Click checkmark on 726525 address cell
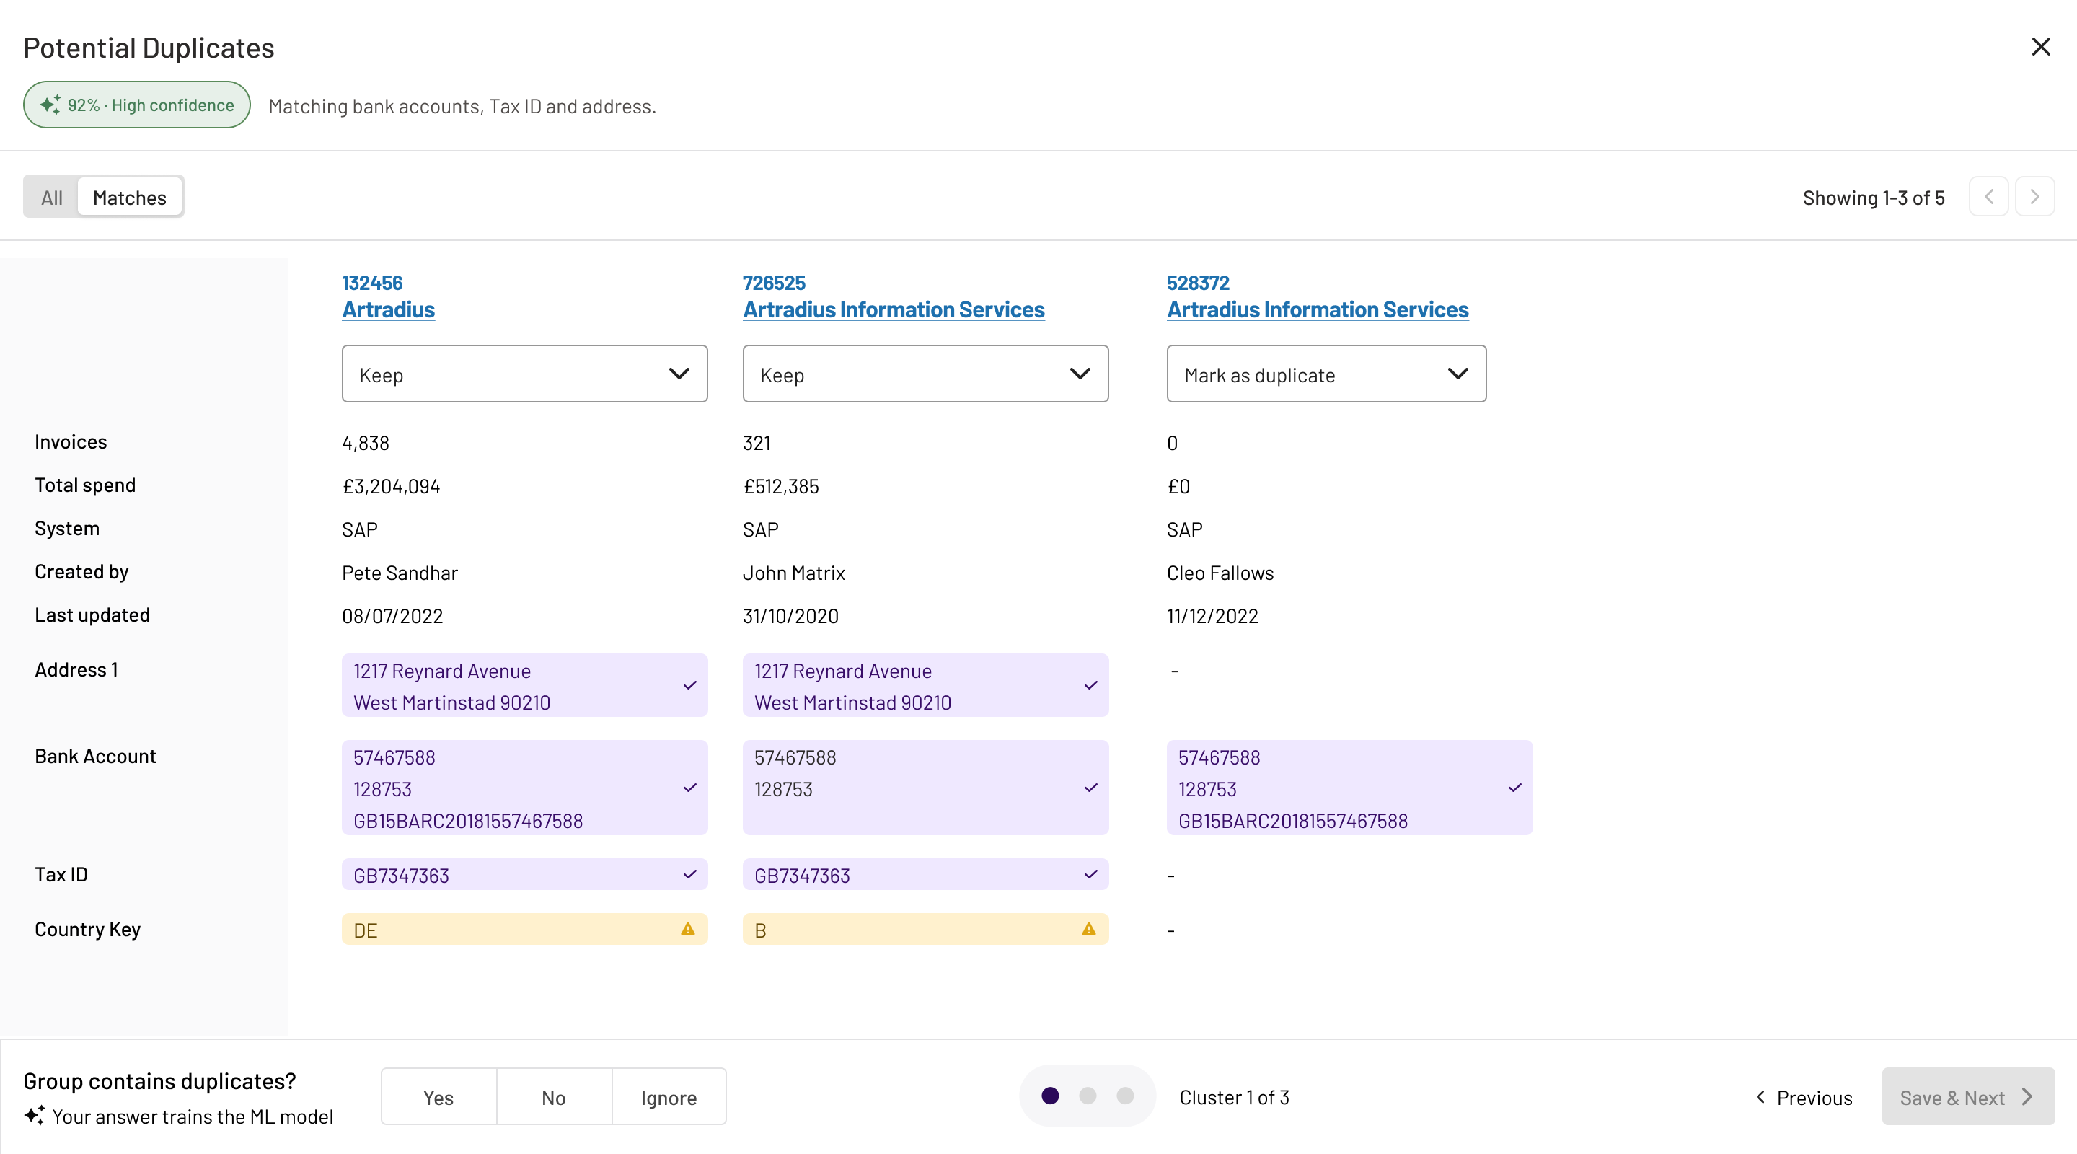Screen dimensions: 2077x1154 point(1090,685)
